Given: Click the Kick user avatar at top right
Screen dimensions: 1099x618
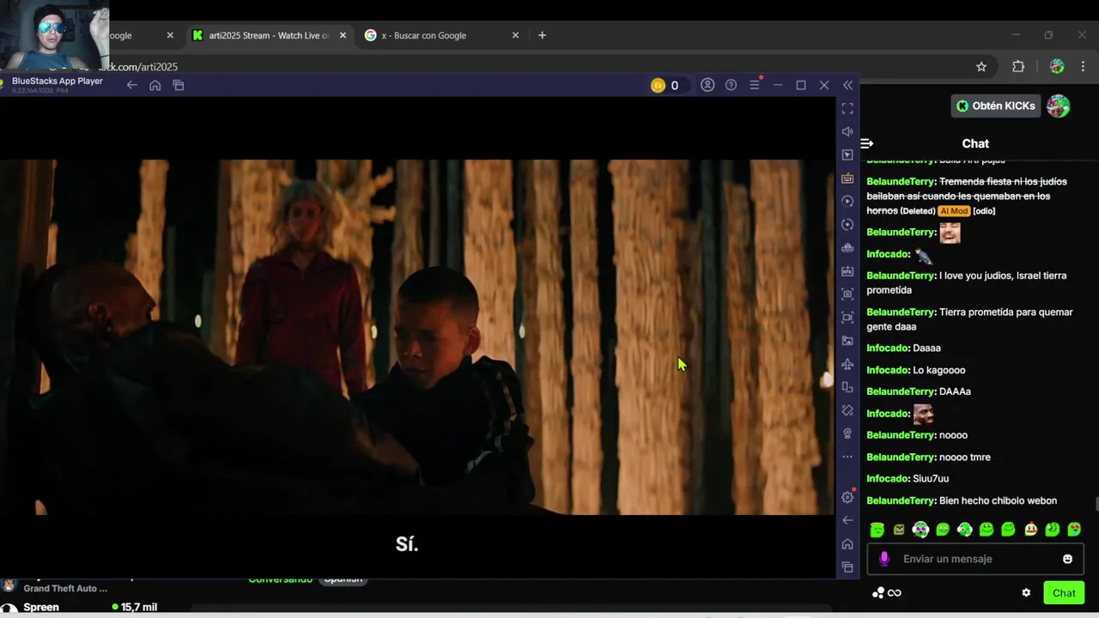Looking at the screenshot, I should [x=1059, y=106].
